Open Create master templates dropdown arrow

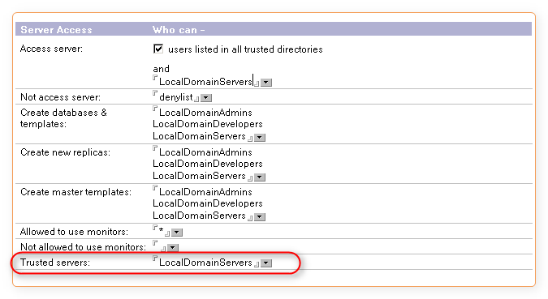pyautogui.click(x=260, y=217)
